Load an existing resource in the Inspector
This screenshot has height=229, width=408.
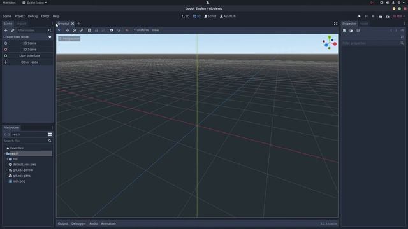click(x=351, y=31)
